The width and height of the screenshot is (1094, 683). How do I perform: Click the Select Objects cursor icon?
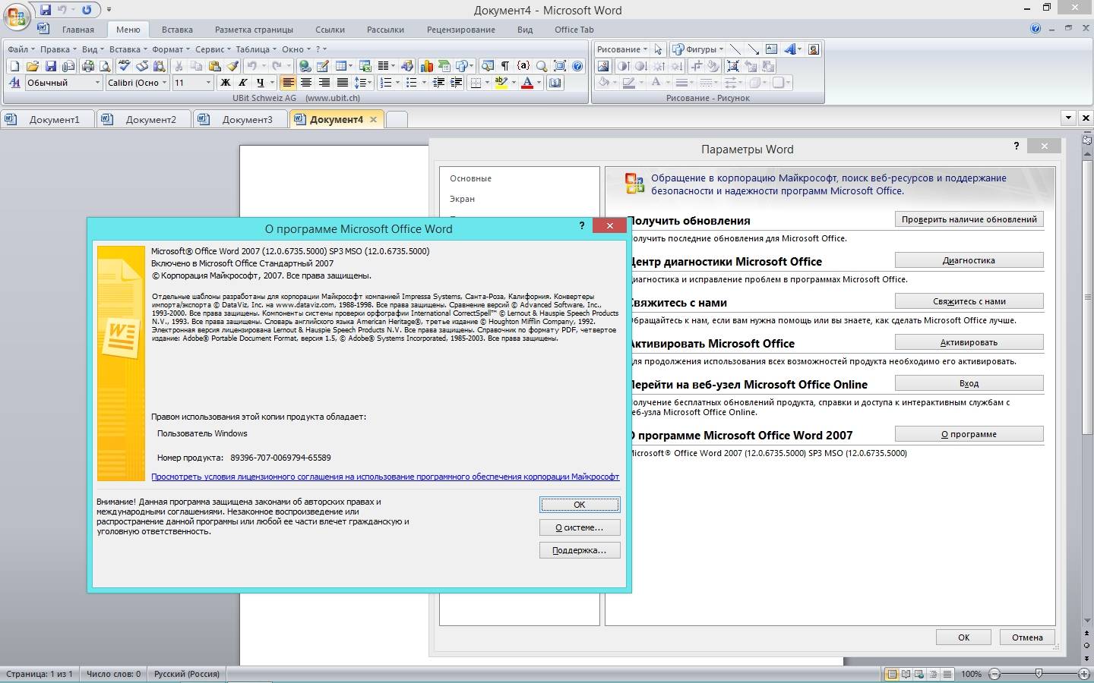(x=658, y=49)
